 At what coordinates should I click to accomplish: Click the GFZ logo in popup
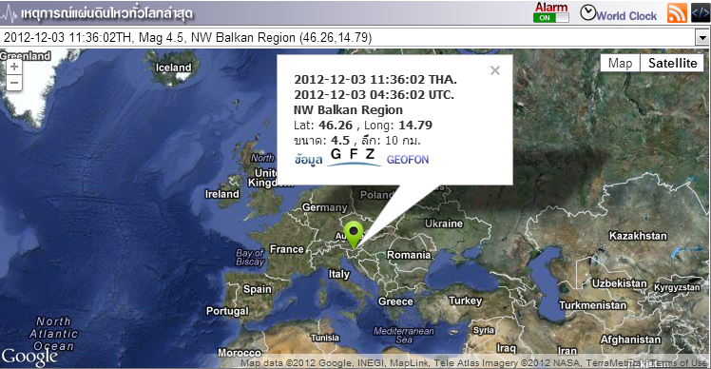pyautogui.click(x=354, y=157)
